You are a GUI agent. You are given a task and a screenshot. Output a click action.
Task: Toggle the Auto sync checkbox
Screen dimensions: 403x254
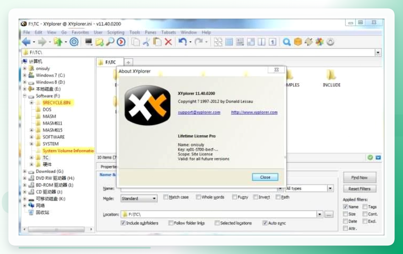point(265,223)
